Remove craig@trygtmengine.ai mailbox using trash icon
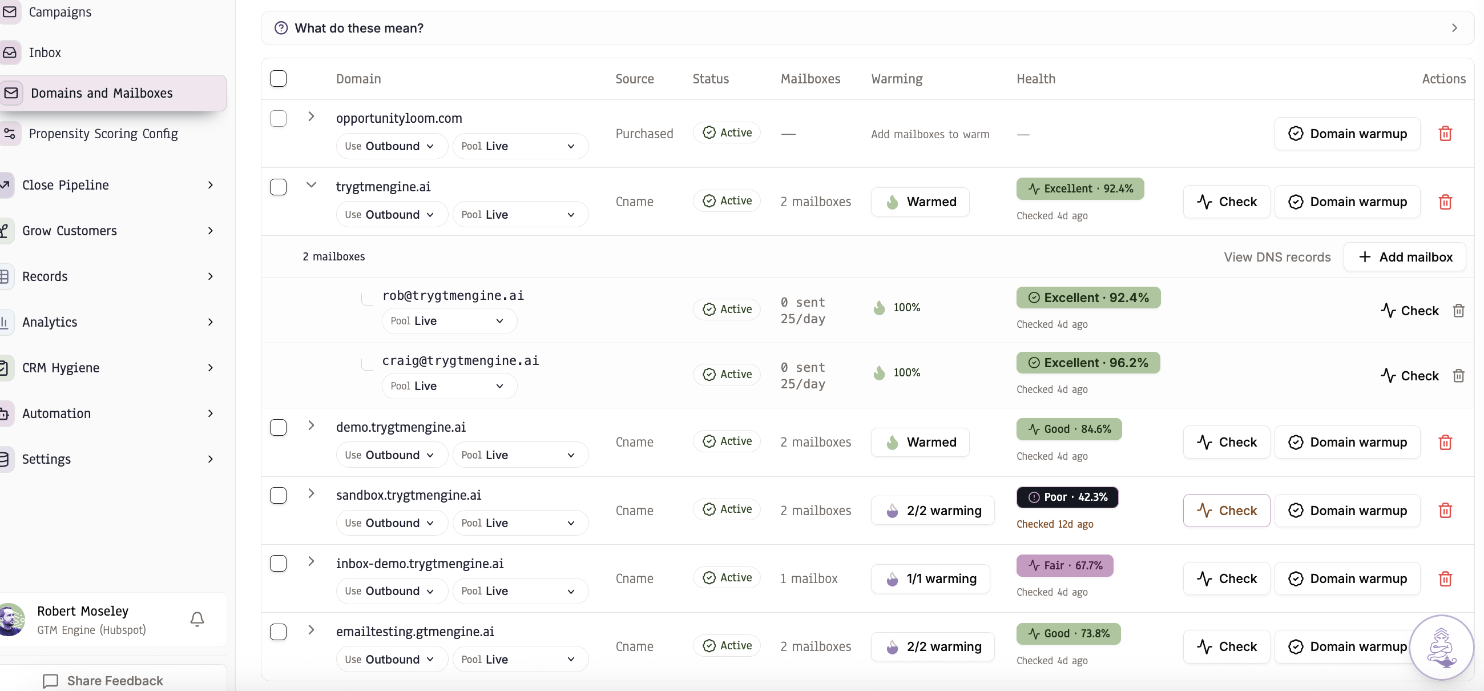Image resolution: width=1484 pixels, height=691 pixels. click(1458, 376)
